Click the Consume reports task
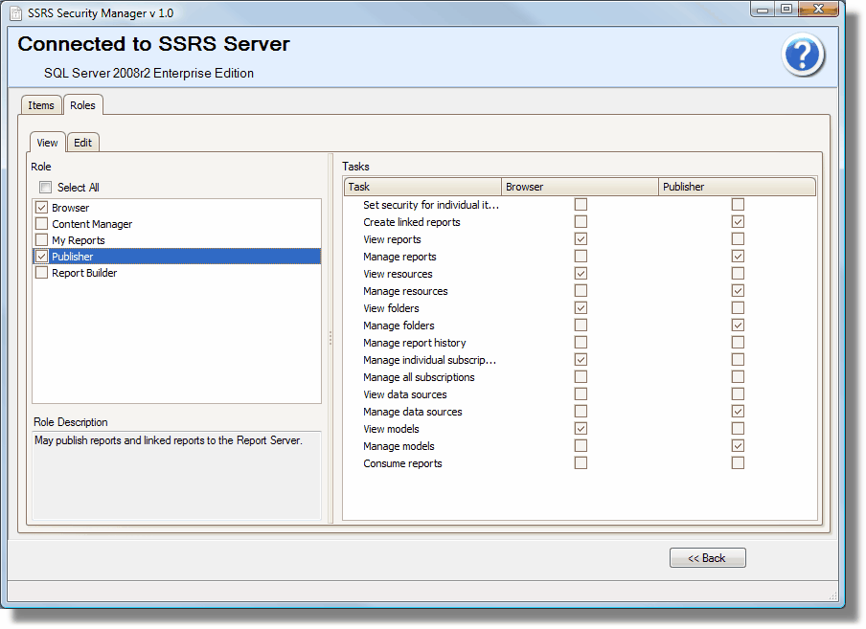 pyautogui.click(x=402, y=463)
